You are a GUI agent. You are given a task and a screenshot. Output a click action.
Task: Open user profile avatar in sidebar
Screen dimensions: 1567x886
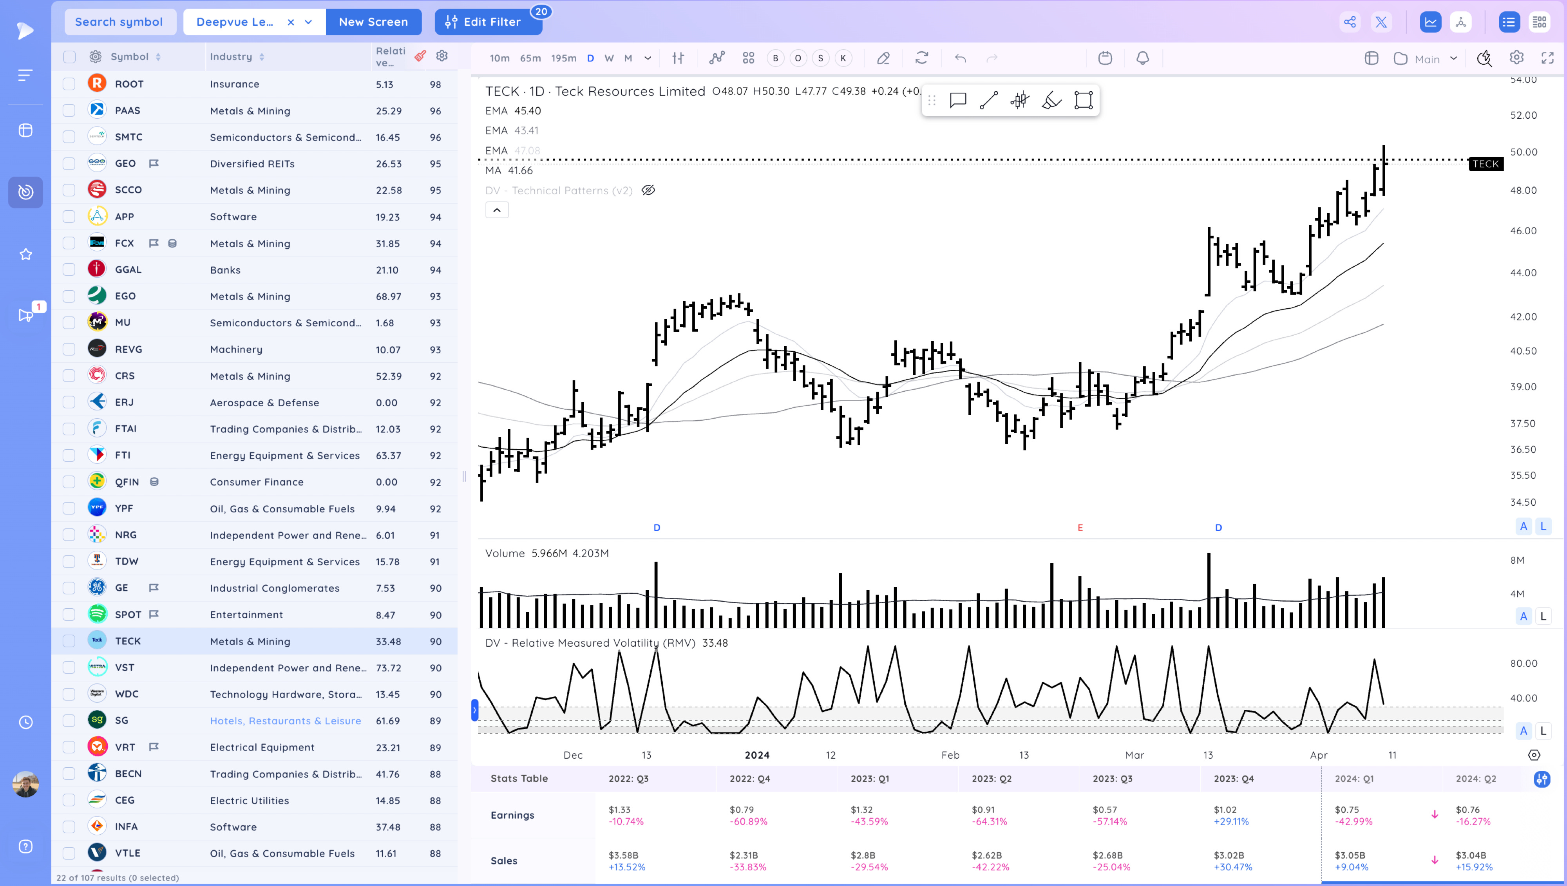click(25, 785)
